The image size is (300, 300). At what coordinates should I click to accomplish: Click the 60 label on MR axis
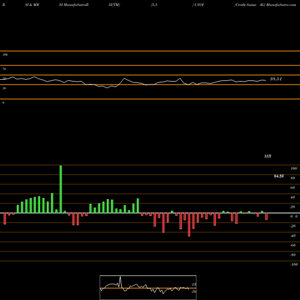point(293,188)
